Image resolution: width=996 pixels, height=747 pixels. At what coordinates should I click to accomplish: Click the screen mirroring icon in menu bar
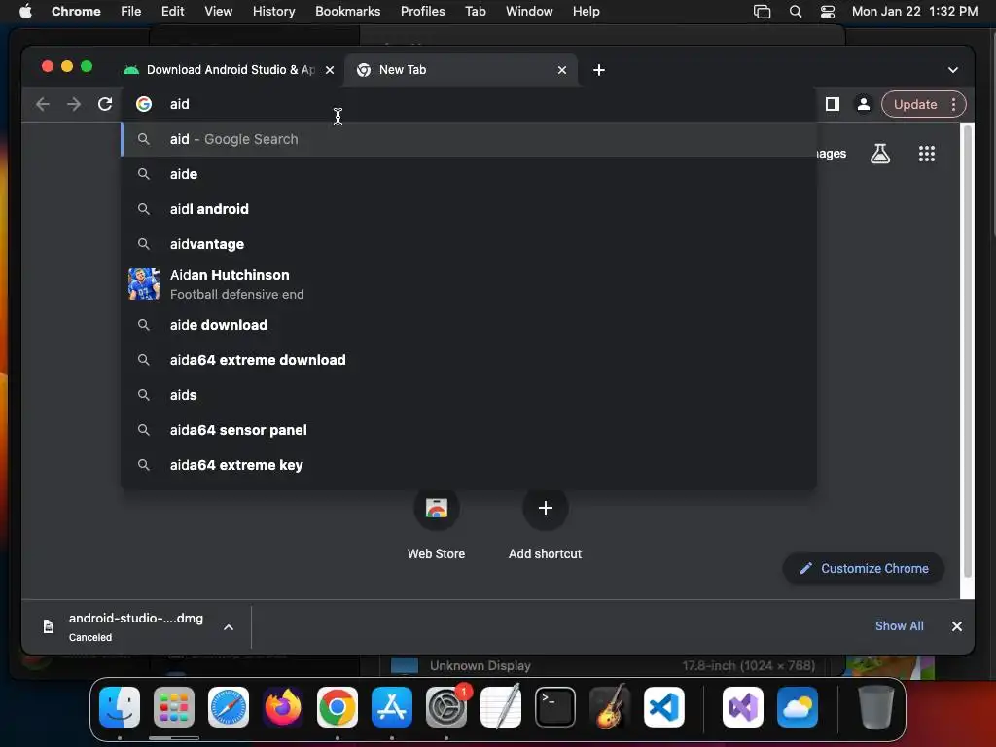pyautogui.click(x=762, y=12)
